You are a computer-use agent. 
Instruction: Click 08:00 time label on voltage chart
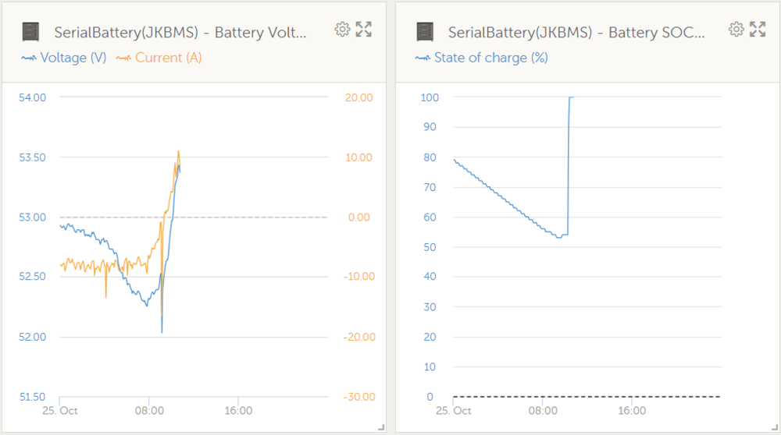150,410
